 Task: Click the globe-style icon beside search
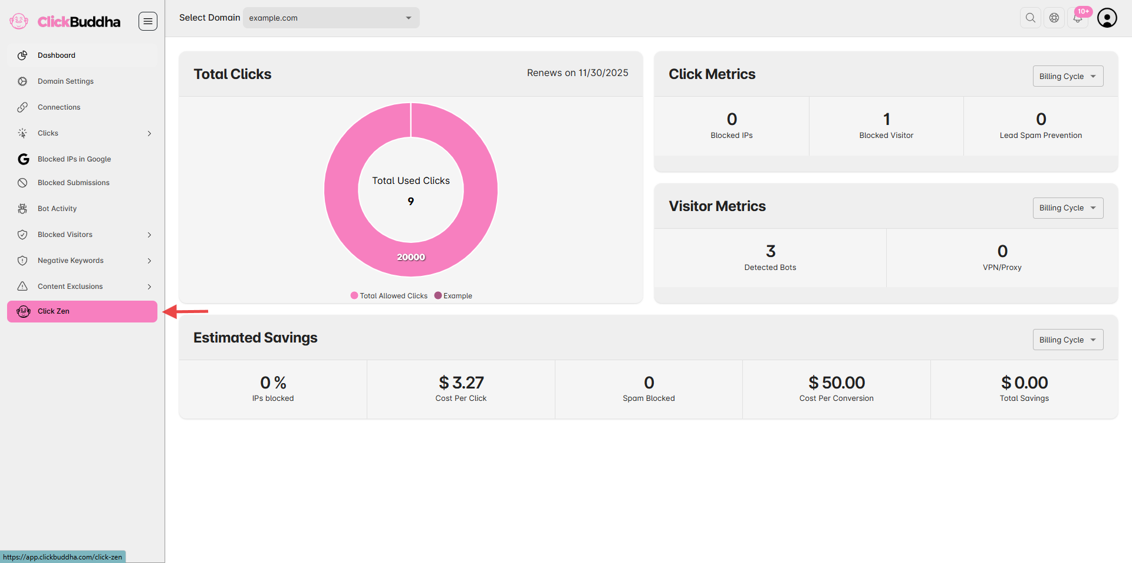[x=1054, y=18]
